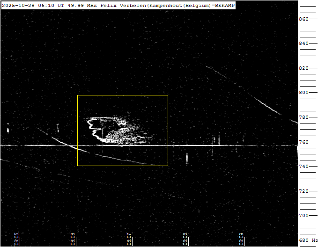The width and height of the screenshot is (318, 247).
Task: Select the 700 frequency tick label
Action: coord(304,216)
